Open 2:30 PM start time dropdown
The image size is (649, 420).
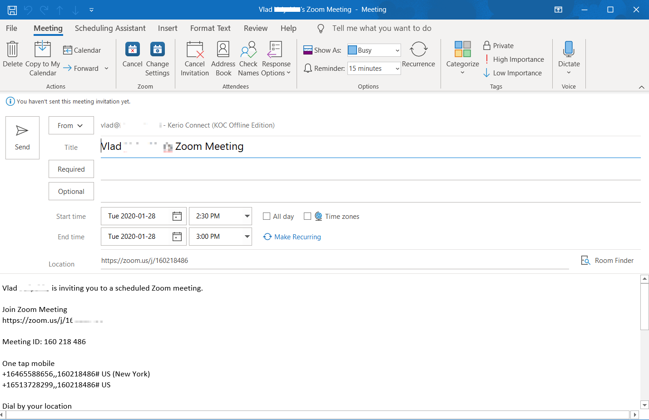[x=247, y=216]
